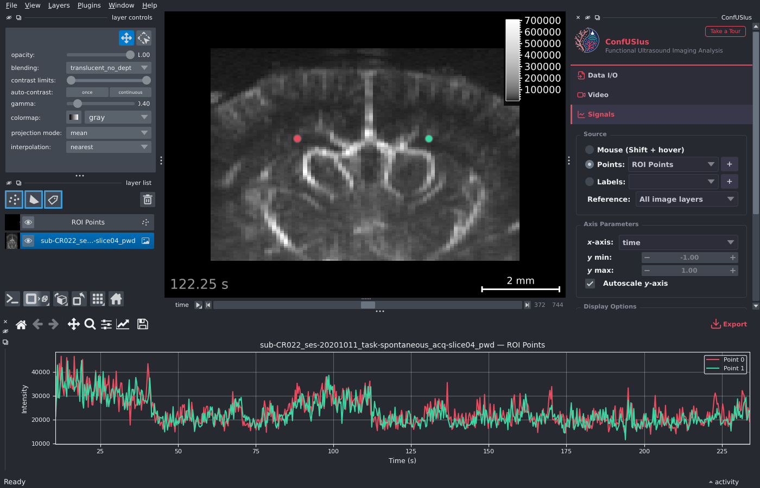Open the napari console
Image resolution: width=760 pixels, height=488 pixels.
[x=12, y=299]
